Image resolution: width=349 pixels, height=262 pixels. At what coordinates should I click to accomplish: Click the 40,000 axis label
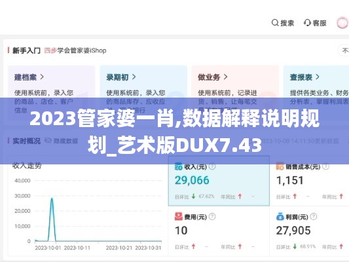coord(22,181)
